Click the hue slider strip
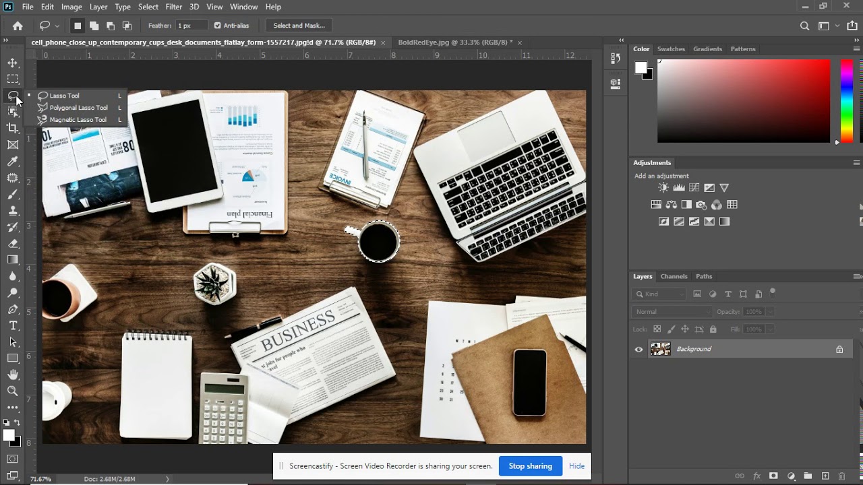This screenshot has height=485, width=863. (847, 101)
